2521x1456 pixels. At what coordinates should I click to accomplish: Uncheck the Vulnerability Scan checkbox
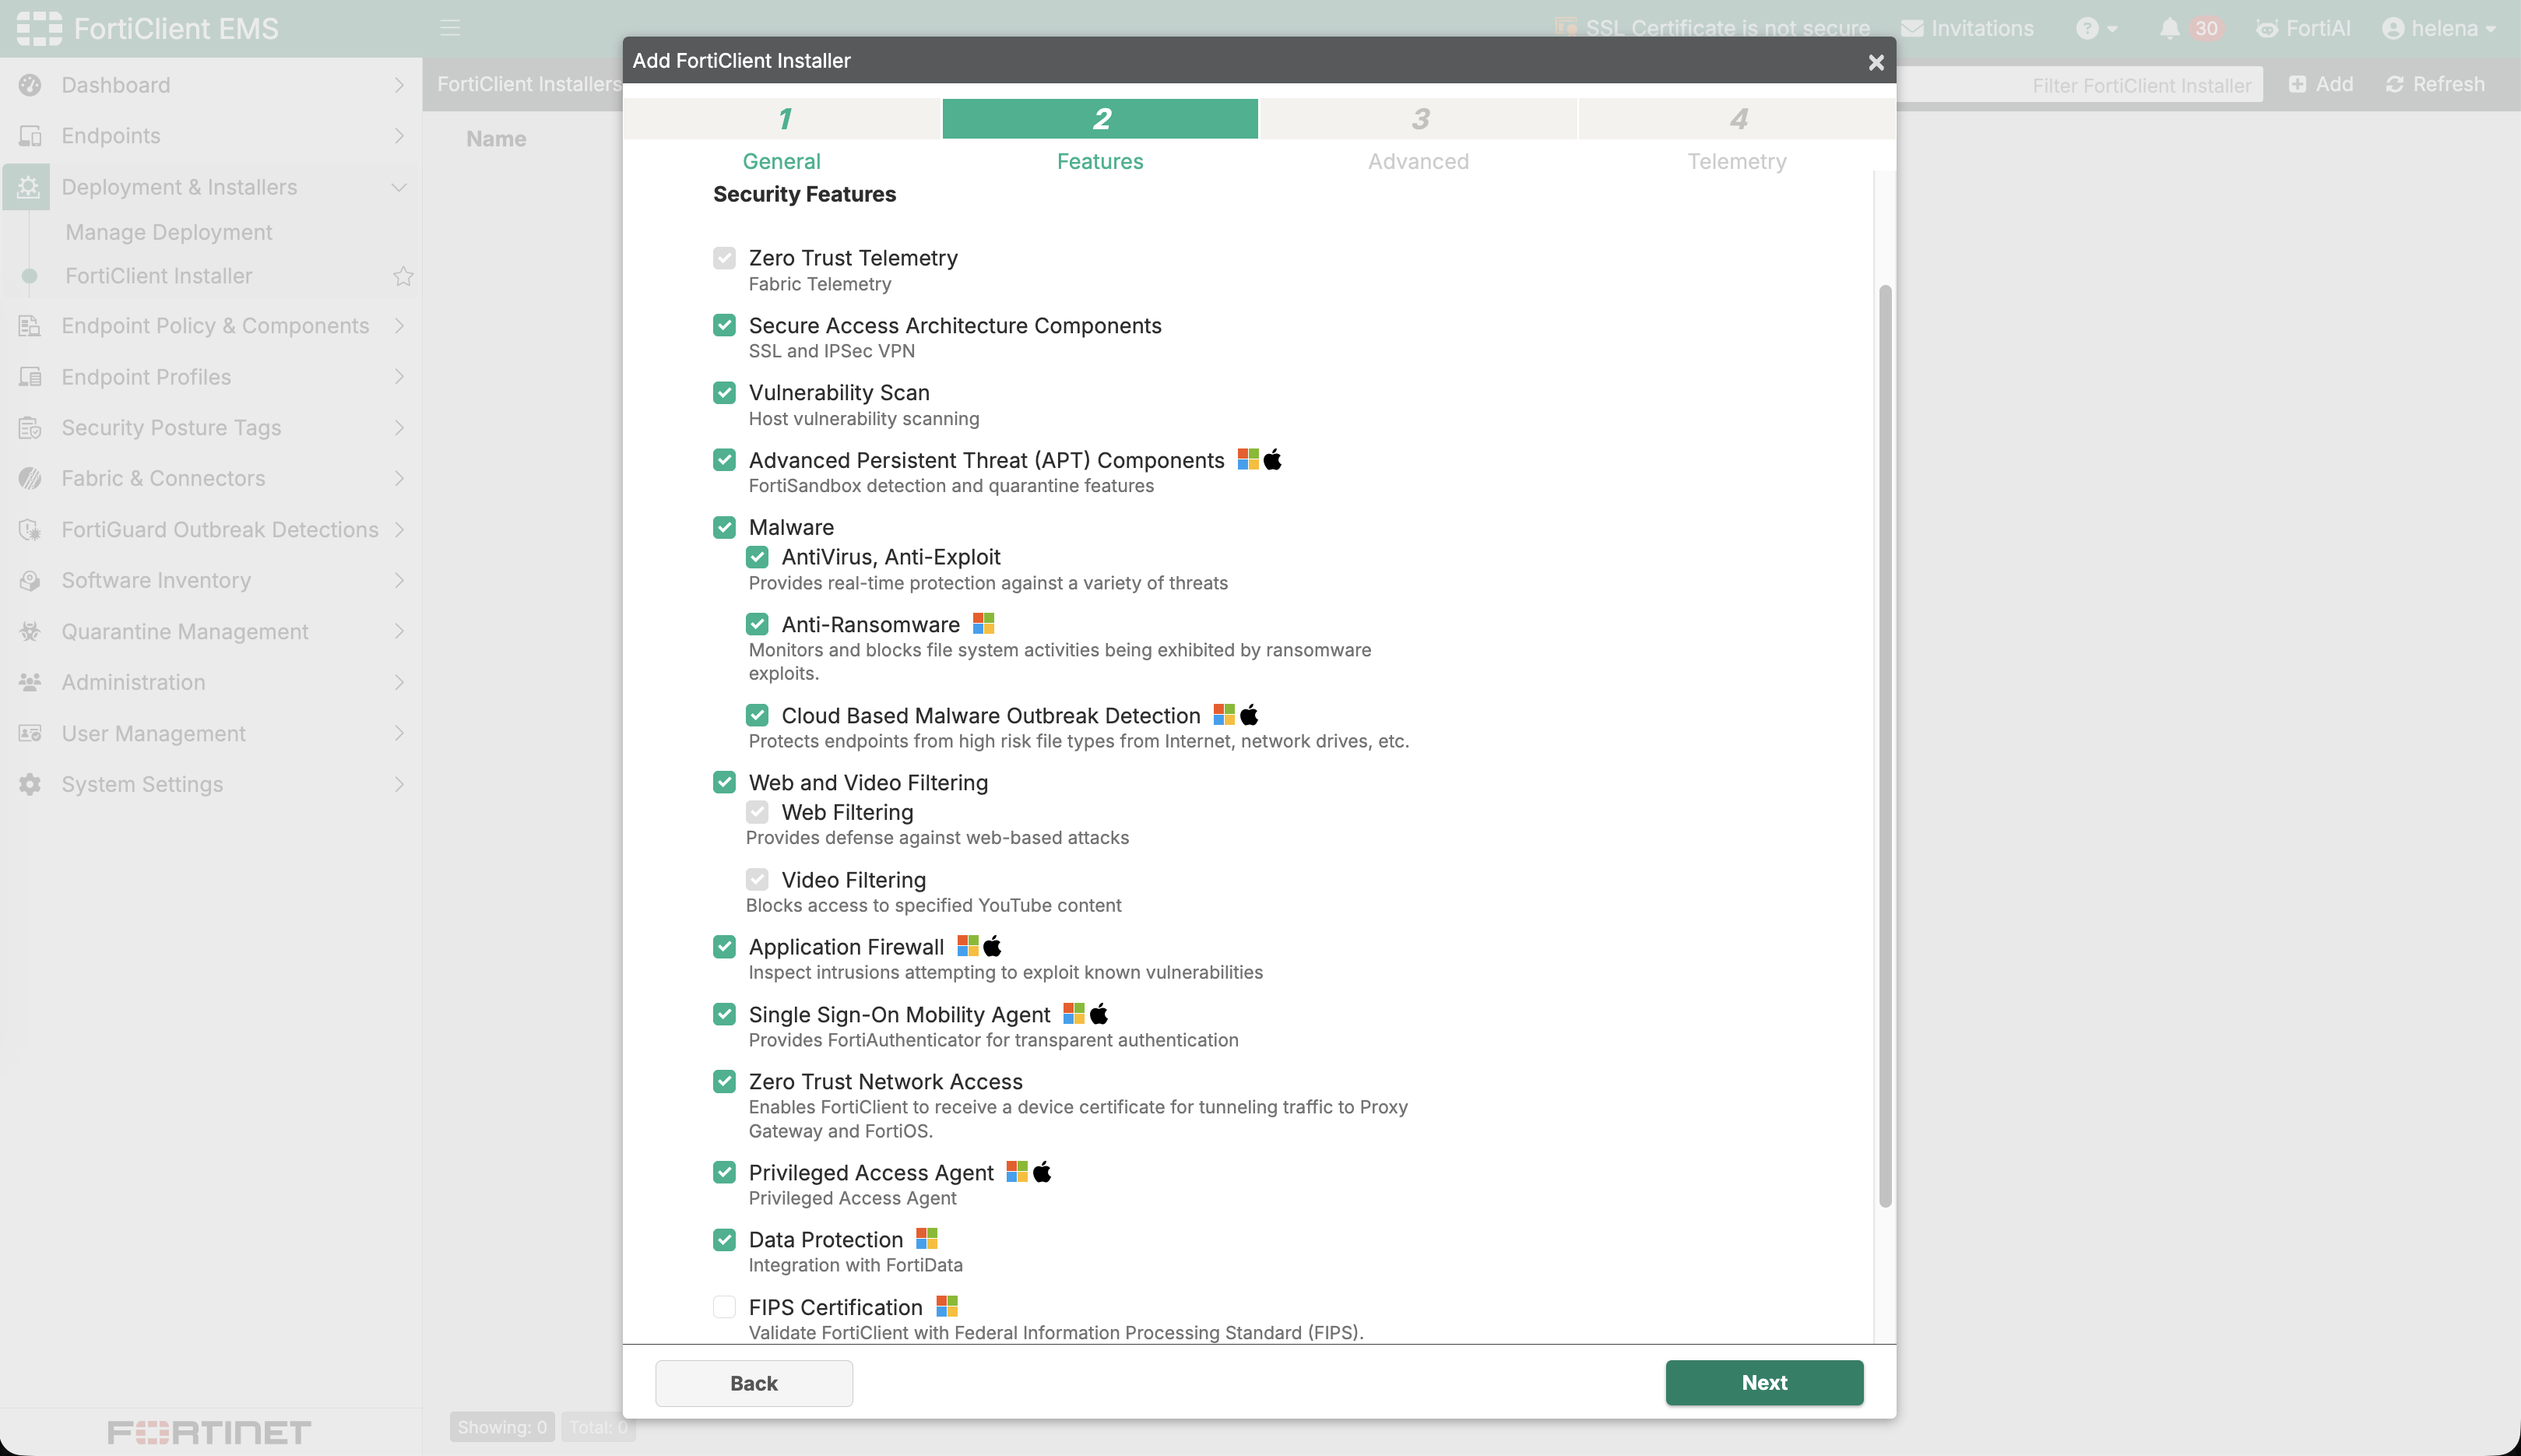(x=725, y=393)
